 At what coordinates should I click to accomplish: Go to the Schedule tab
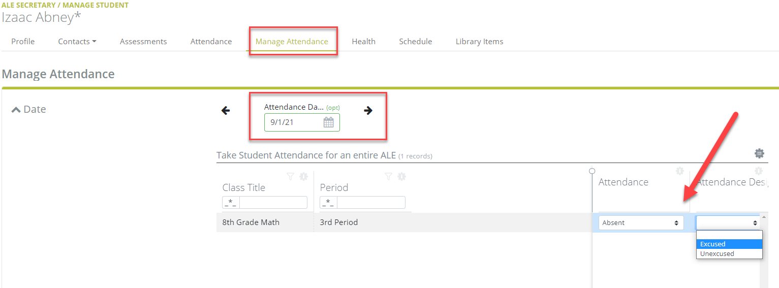415,42
